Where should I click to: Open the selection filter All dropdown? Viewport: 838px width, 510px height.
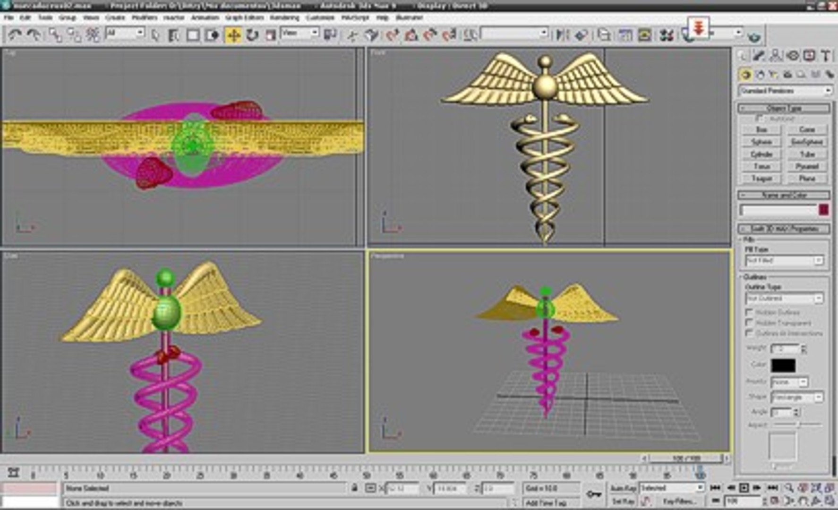pos(125,33)
